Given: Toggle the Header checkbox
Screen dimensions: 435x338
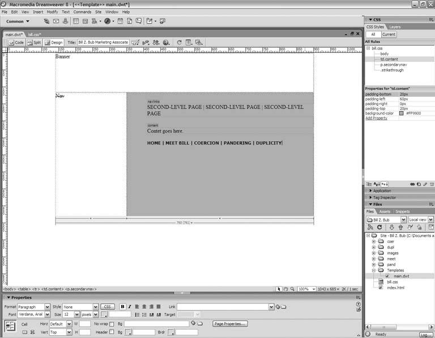Looking at the screenshot, I should [x=112, y=332].
